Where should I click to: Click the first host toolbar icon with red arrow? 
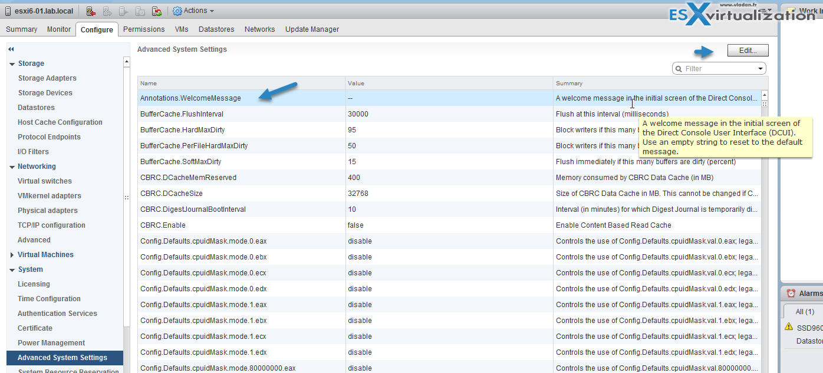(x=91, y=11)
